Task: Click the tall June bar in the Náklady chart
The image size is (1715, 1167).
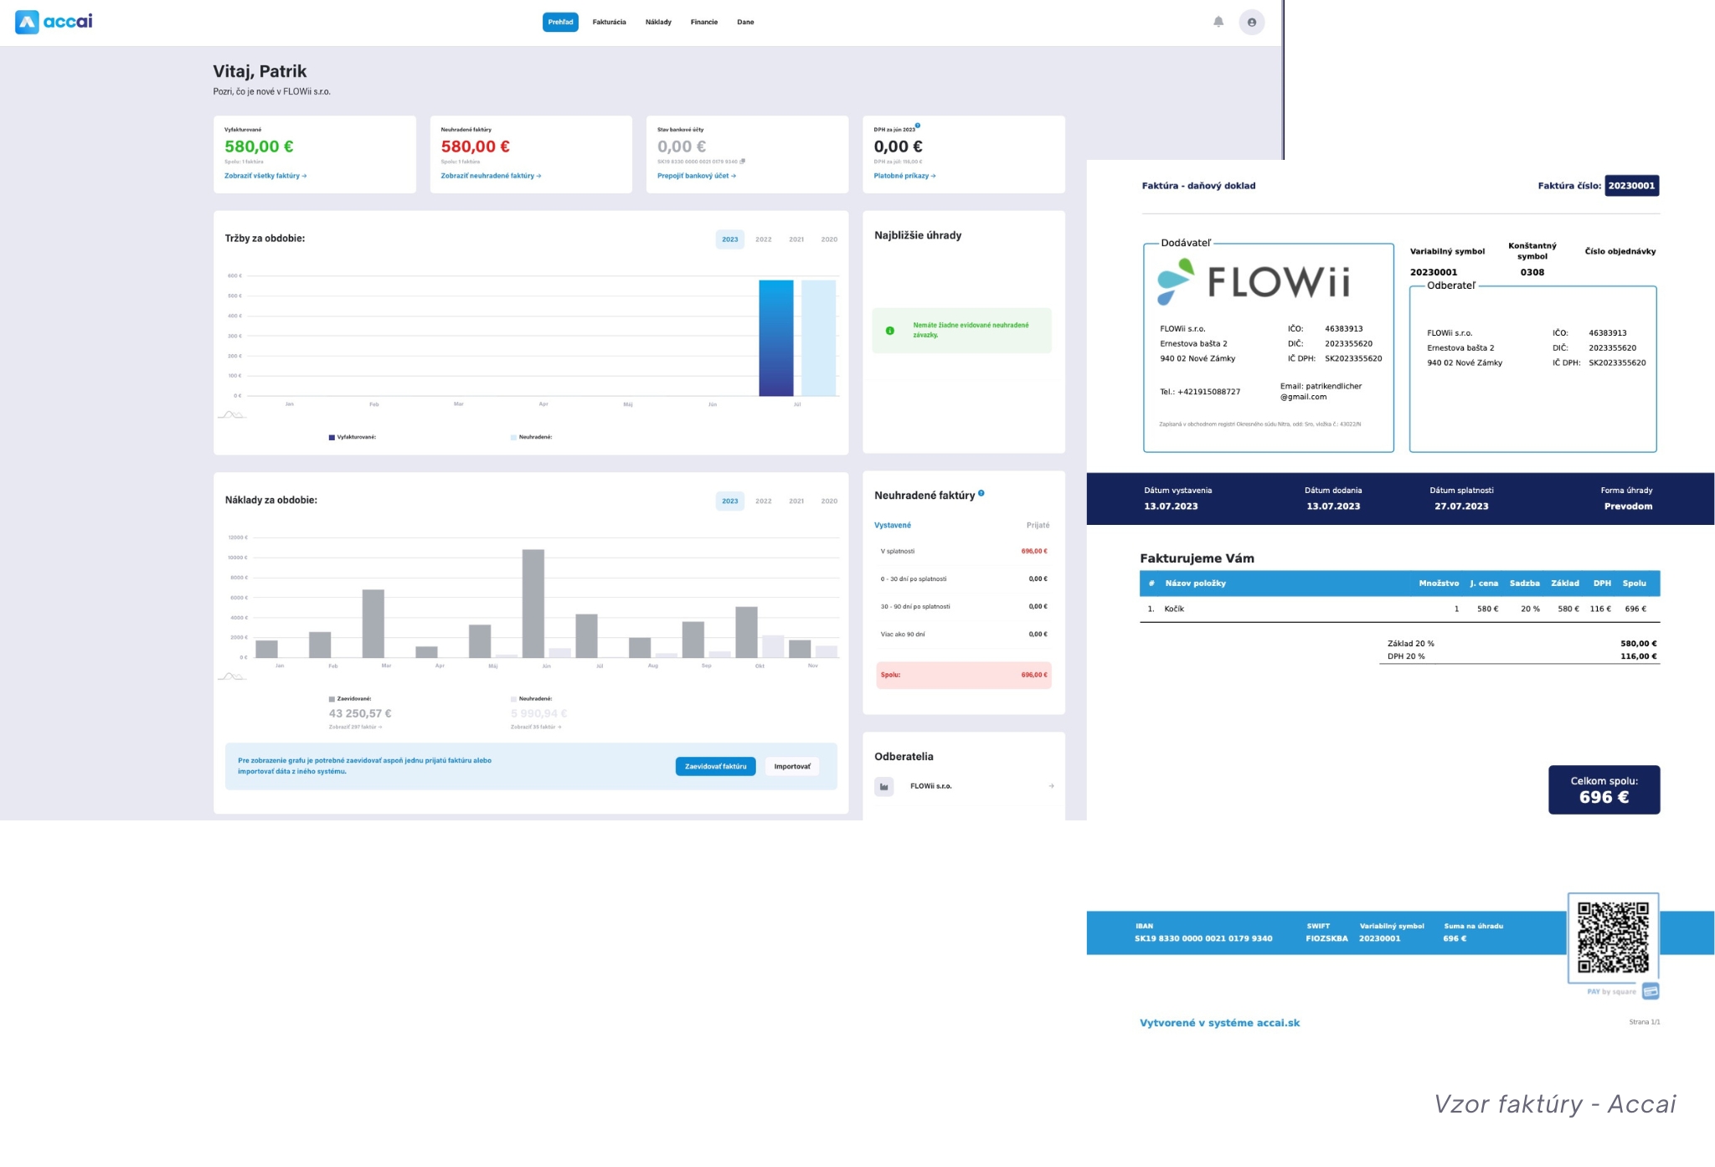Action: click(533, 604)
